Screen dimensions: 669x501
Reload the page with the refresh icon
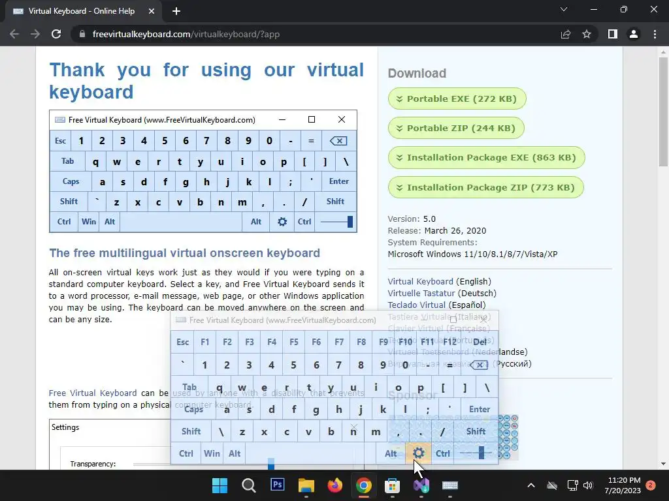click(56, 34)
